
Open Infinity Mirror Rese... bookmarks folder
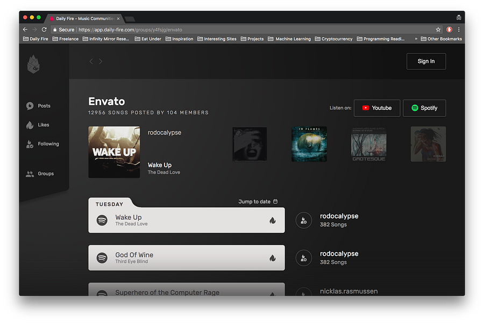(x=106, y=39)
